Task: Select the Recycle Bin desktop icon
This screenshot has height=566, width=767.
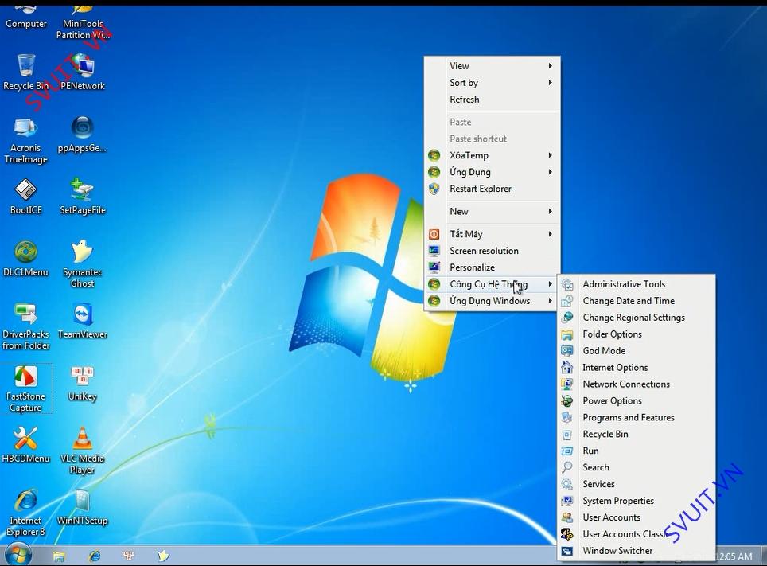Action: click(26, 72)
